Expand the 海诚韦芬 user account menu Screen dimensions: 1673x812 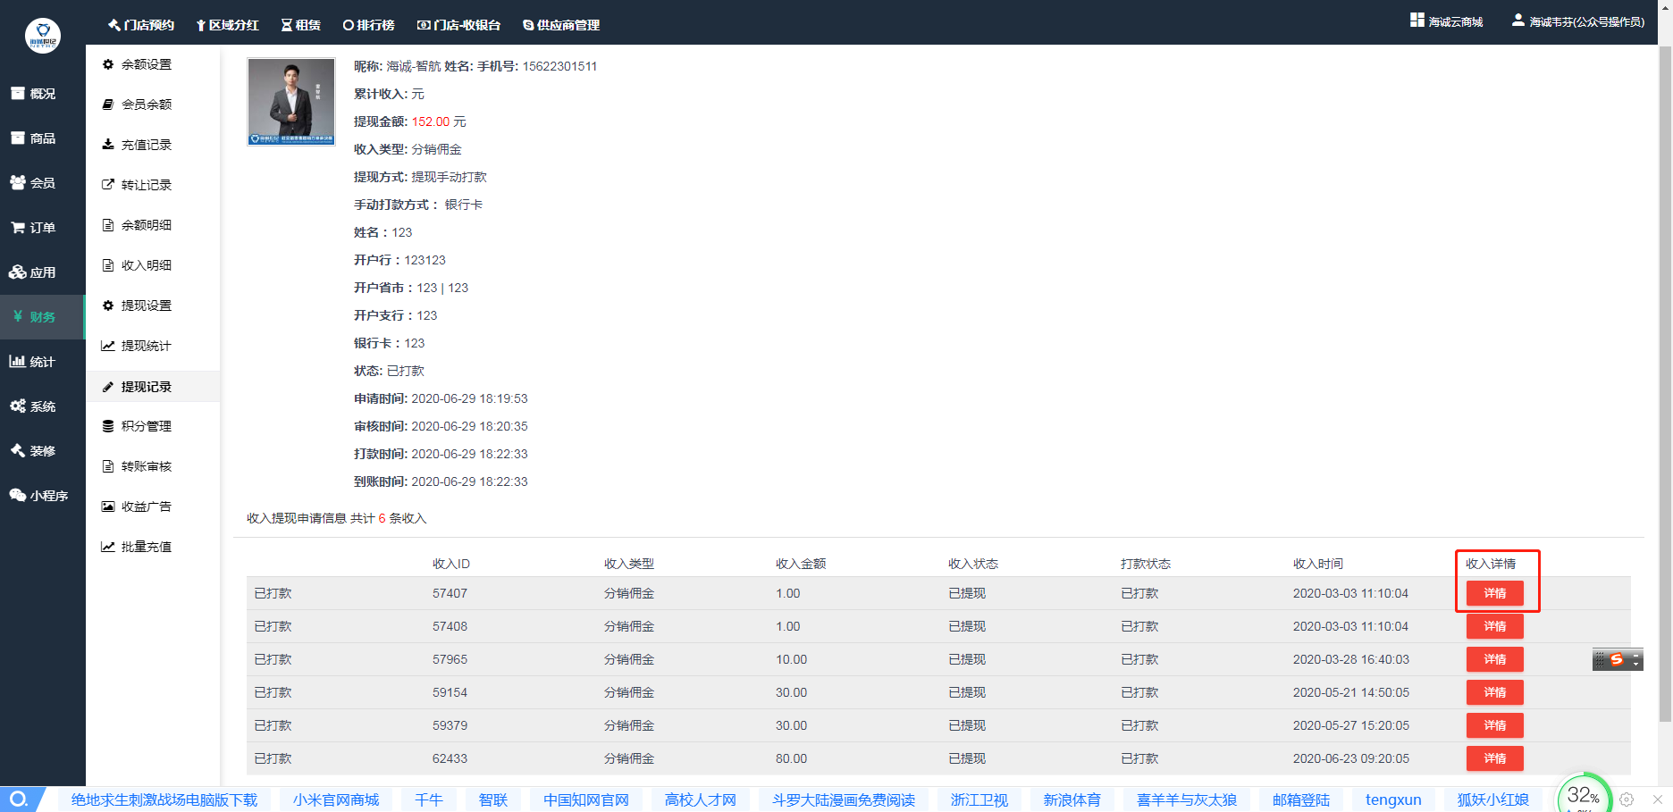point(1577,21)
